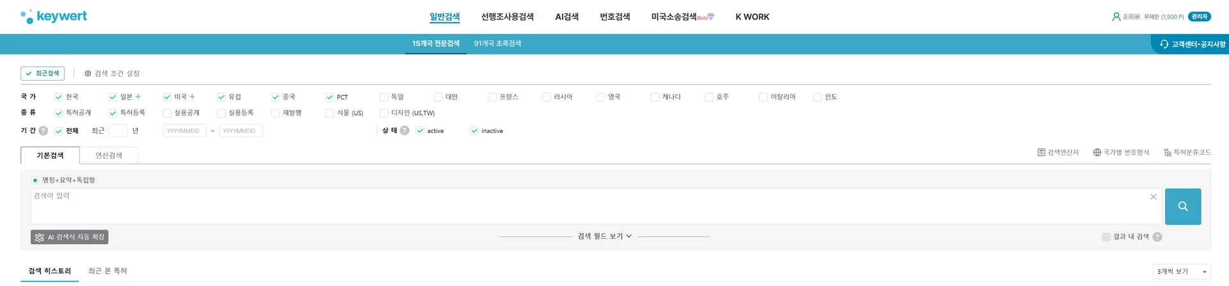The width and height of the screenshot is (1229, 286).
Task: Uncheck the 중국 country checkbox
Action: (275, 97)
